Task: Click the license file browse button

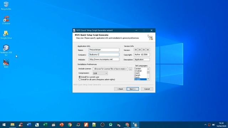Action: (x=130, y=69)
